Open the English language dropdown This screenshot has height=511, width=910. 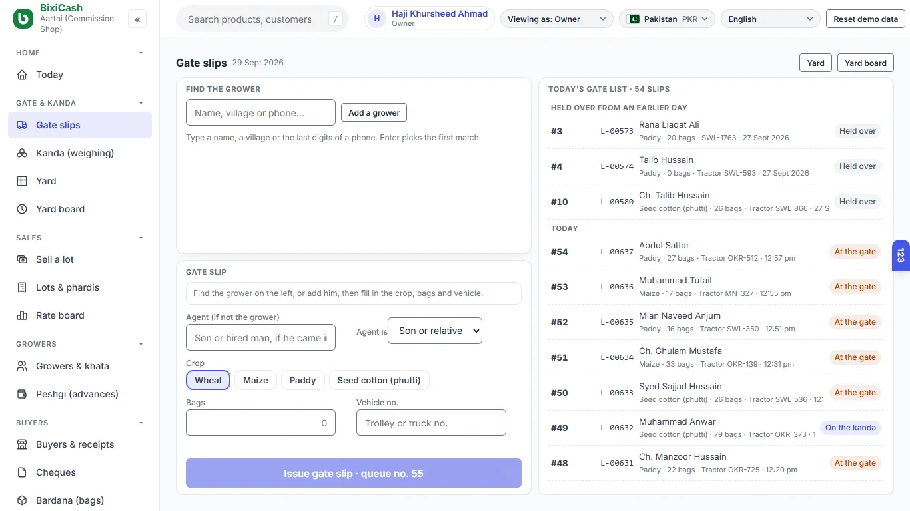771,19
